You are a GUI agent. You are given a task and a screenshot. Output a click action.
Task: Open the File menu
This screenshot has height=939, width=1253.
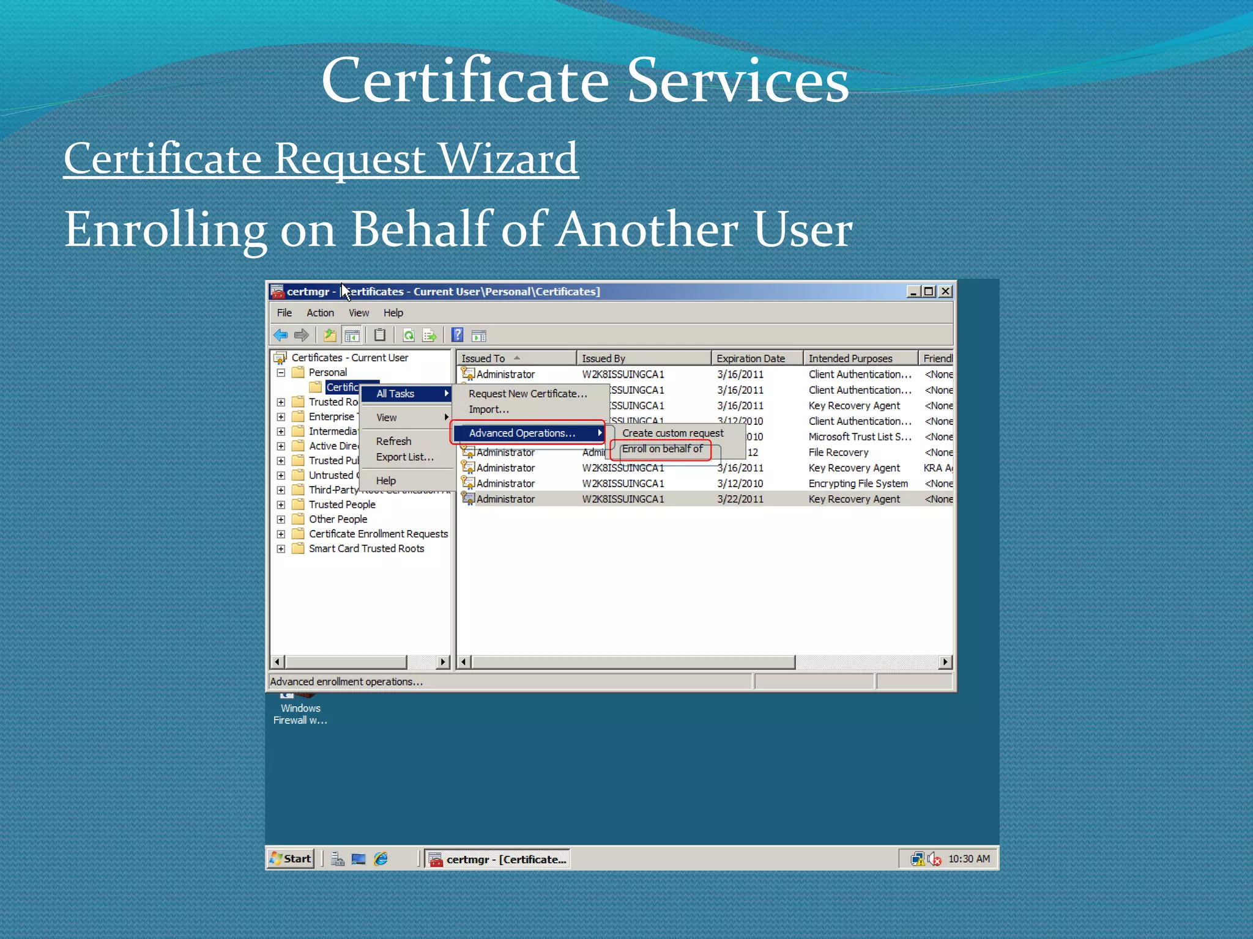point(284,312)
